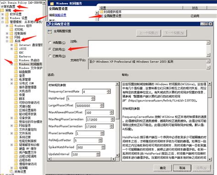Screen dimensions: 217x175
Task: Click the 远程协助 folder icon
Action: [16, 160]
